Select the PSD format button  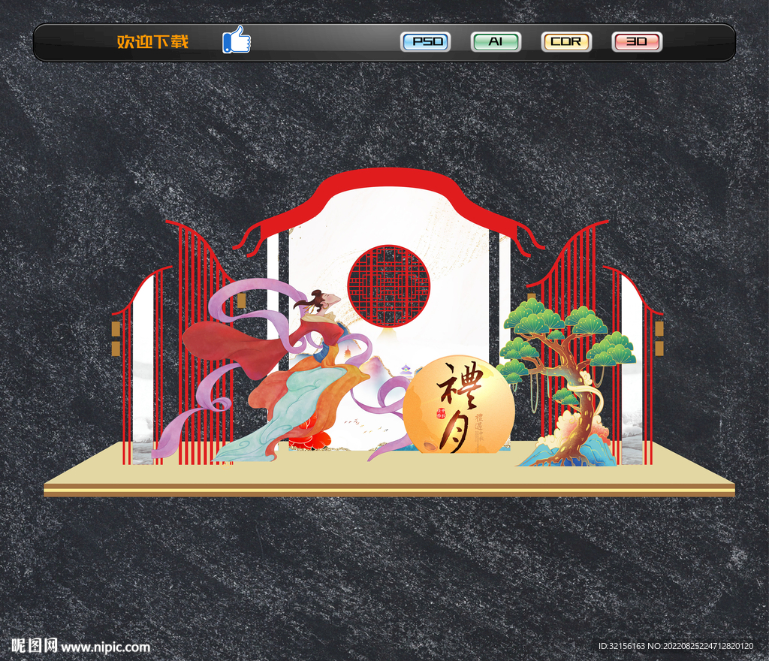(x=426, y=41)
